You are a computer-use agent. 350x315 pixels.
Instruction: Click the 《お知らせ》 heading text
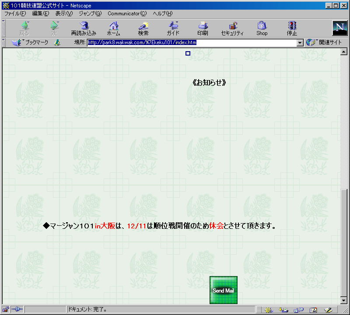pos(209,83)
